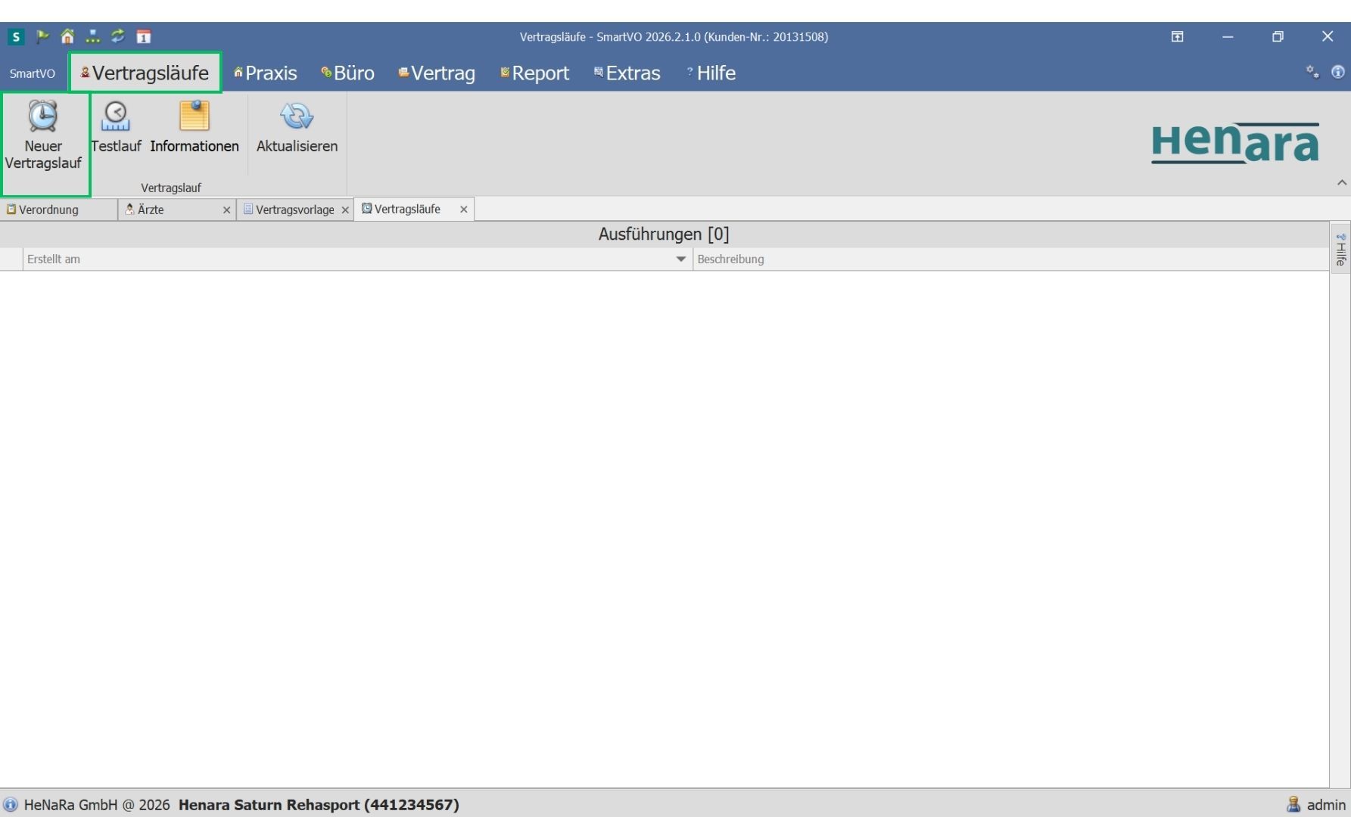Select the Vertragsläufe ribbon tab
This screenshot has height=817, width=1351.
[145, 73]
